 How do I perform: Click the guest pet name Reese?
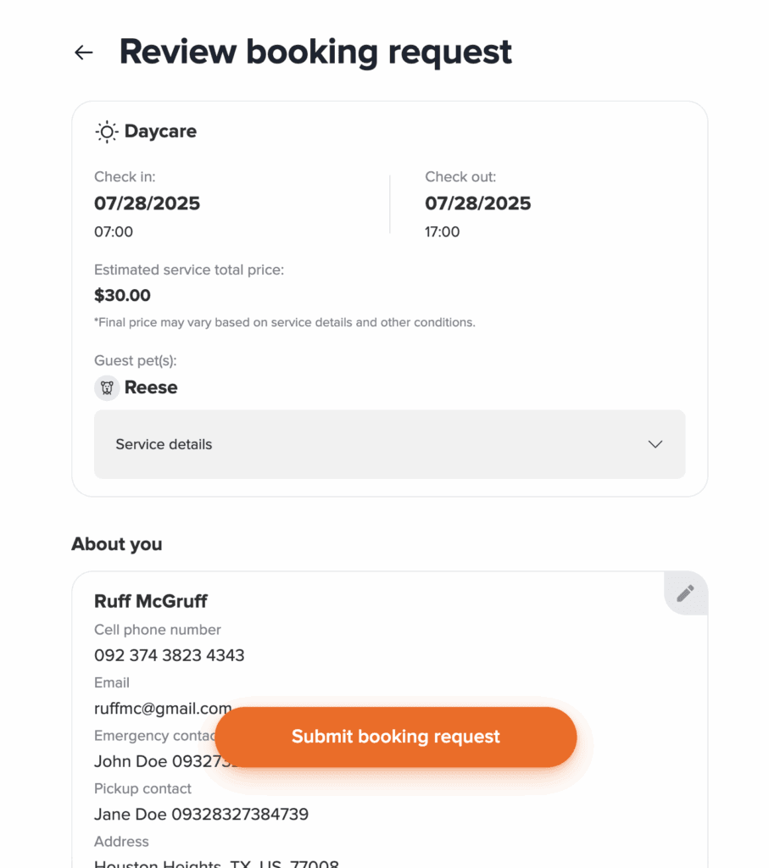[x=151, y=387]
